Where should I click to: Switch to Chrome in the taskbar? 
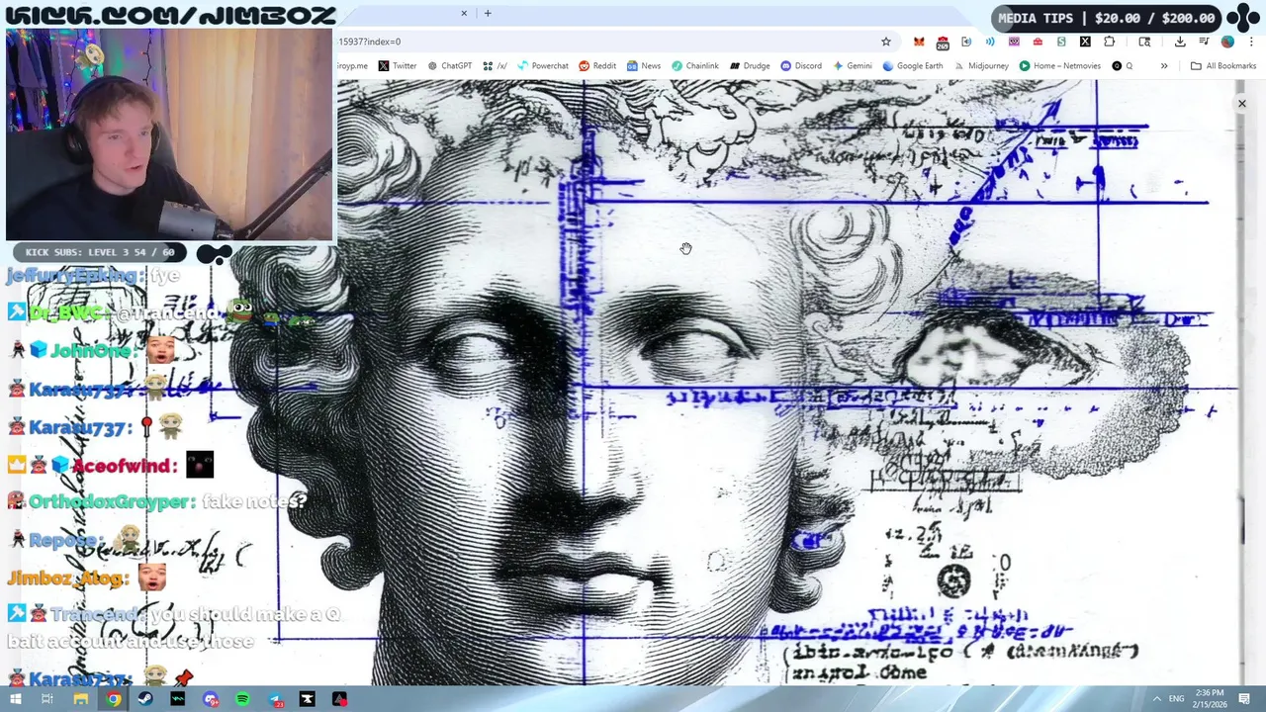pos(114,699)
